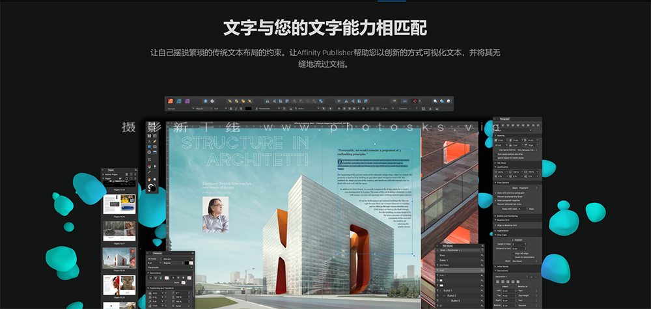The image size is (651, 309).
Task: Select the Character panel tab
Action: (x=158, y=253)
